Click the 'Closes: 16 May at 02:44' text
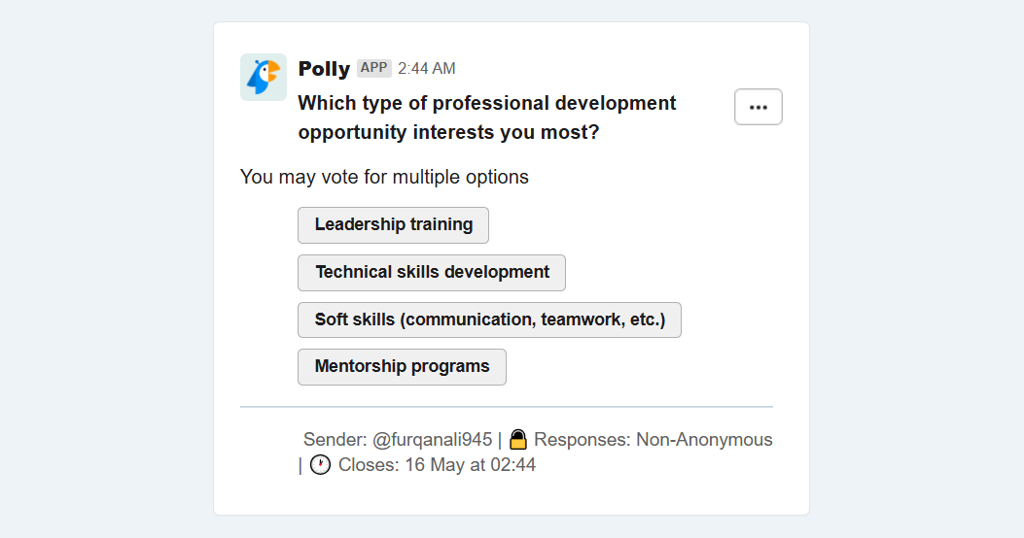 pyautogui.click(x=437, y=465)
